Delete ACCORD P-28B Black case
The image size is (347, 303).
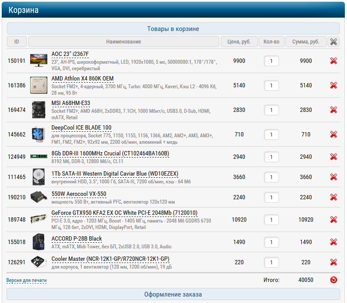coord(334,242)
